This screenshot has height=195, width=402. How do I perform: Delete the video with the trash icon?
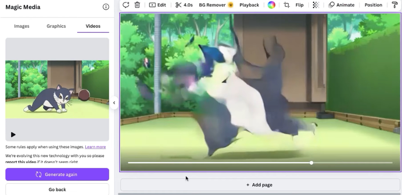(x=138, y=5)
